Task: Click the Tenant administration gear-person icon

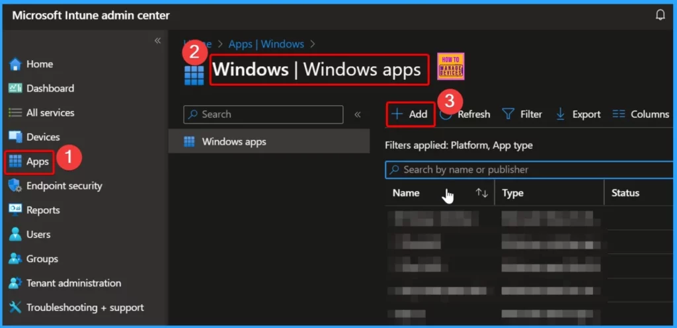Action: coord(15,283)
